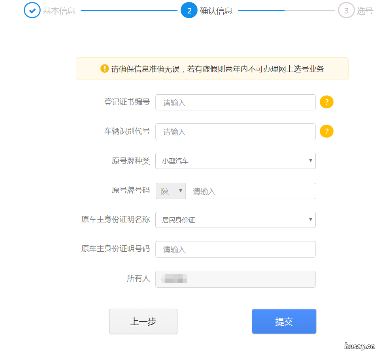
Task: Click the 登记证书编号 input field
Action: click(x=235, y=102)
